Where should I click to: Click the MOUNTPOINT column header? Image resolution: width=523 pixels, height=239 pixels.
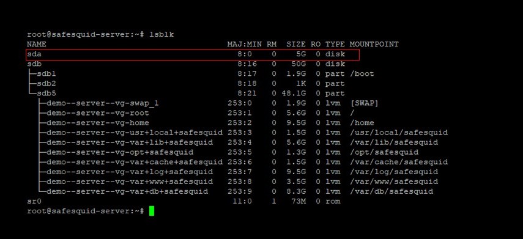374,44
